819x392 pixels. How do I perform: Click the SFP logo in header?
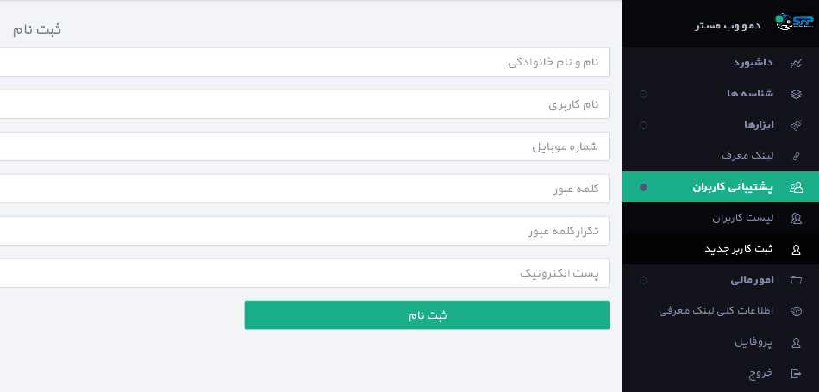(x=794, y=22)
